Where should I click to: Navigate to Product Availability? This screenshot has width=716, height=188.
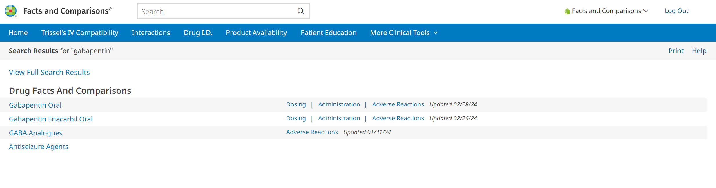click(256, 33)
